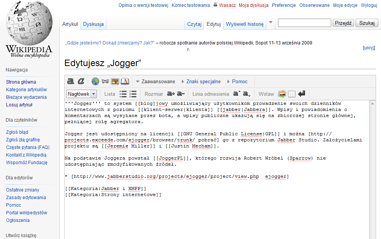The height and width of the screenshot is (239, 381).
Task: Open the Wyświetl historię tab
Action: tap(245, 24)
